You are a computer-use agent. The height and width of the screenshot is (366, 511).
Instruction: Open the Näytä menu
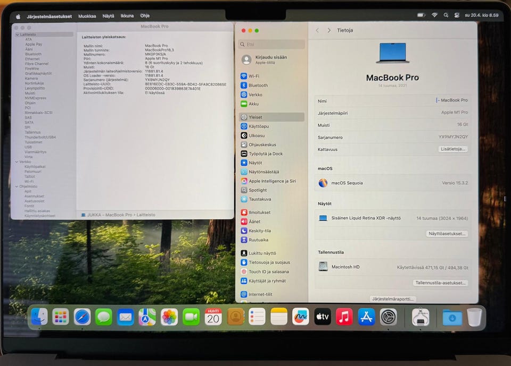pos(108,16)
